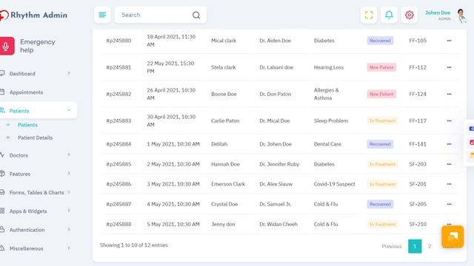Click room number SF-210
The height and width of the screenshot is (266, 474).
pyautogui.click(x=418, y=225)
